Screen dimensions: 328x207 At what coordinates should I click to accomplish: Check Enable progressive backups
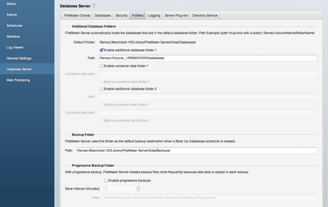(106, 180)
